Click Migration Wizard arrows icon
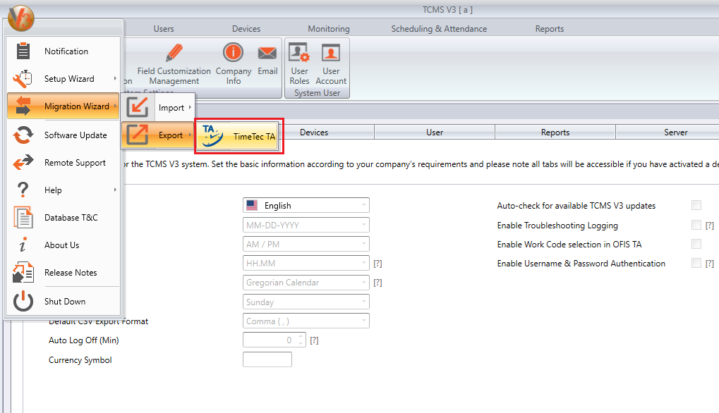Viewport: 719px width, 413px height. coord(23,106)
